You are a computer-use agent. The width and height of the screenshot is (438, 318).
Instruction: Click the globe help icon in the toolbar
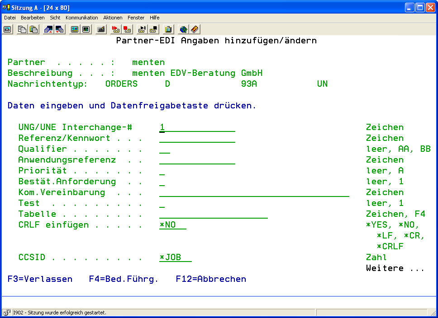click(x=183, y=29)
